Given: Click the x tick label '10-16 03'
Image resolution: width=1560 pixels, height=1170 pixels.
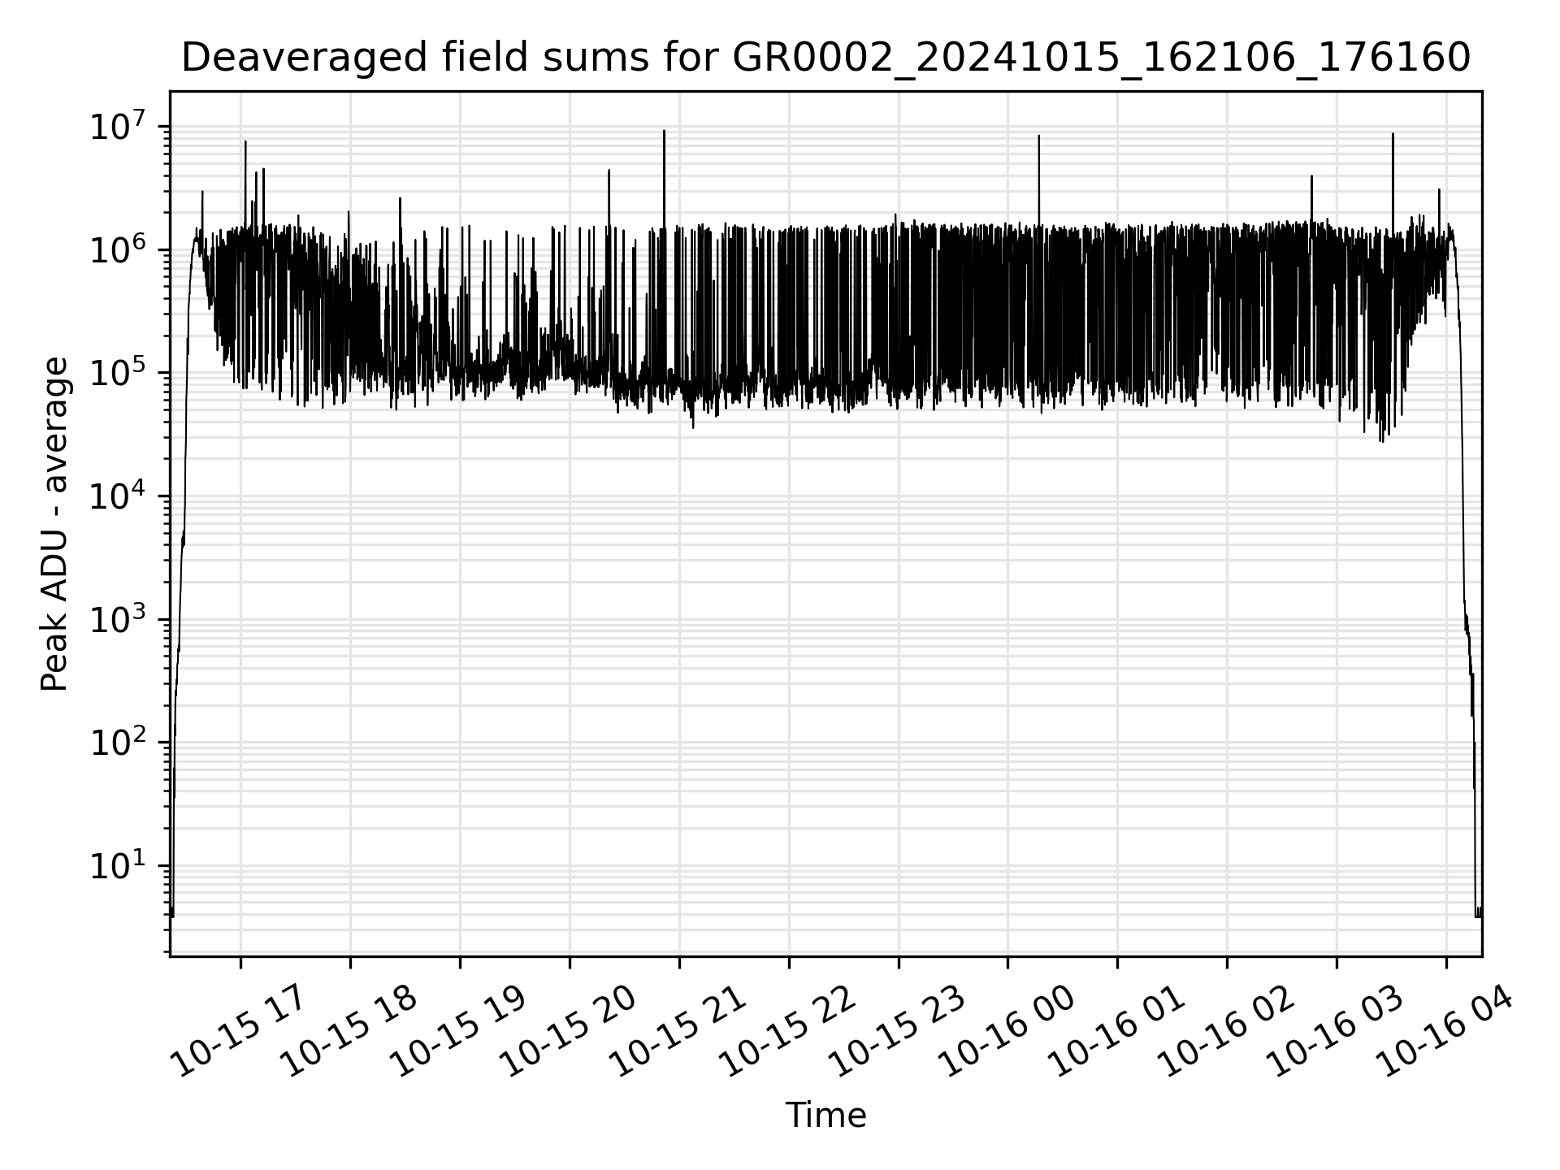Looking at the screenshot, I should tap(1336, 1029).
